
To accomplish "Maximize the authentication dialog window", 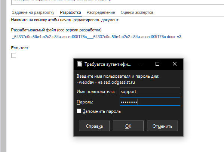I will [157, 64].
